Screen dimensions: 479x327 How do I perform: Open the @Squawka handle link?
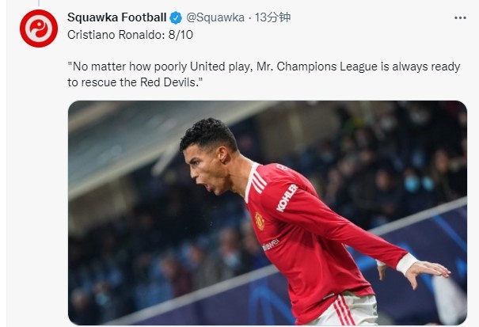tap(215, 17)
